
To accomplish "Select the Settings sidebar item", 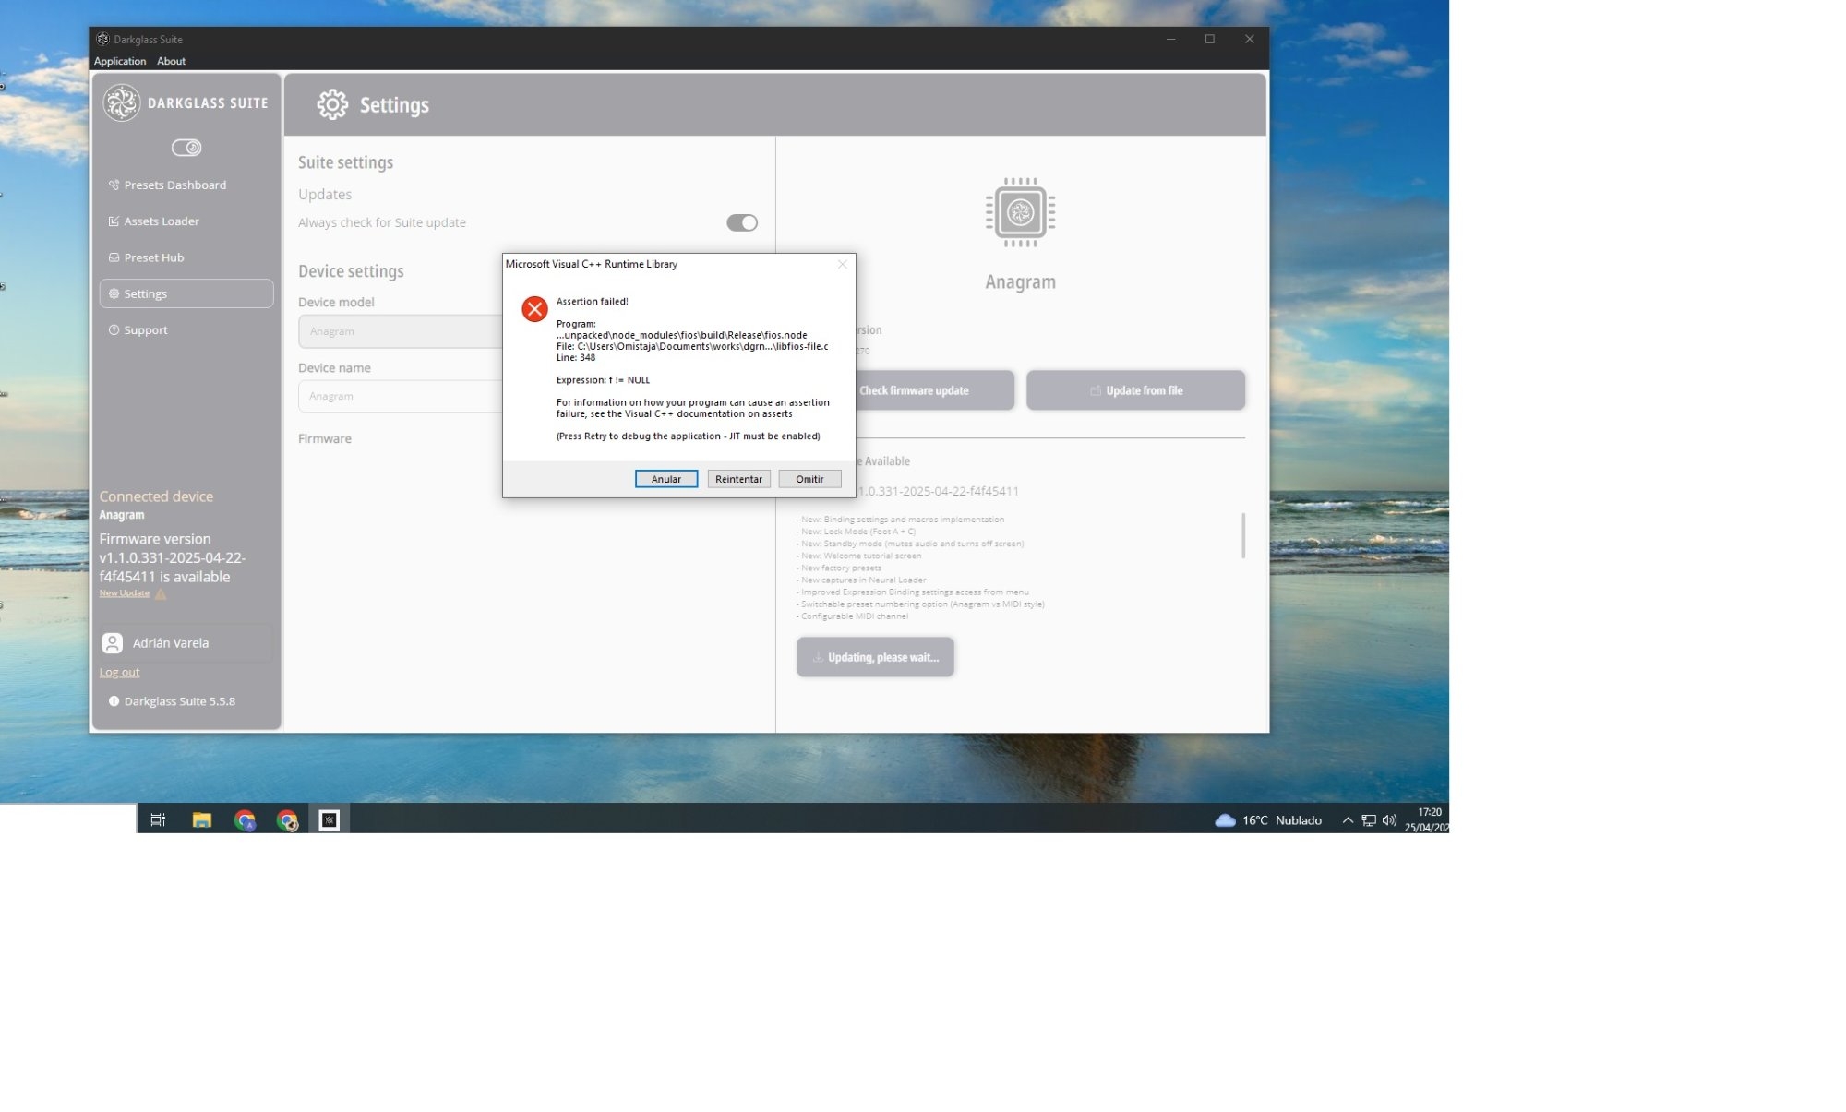I will coord(186,293).
